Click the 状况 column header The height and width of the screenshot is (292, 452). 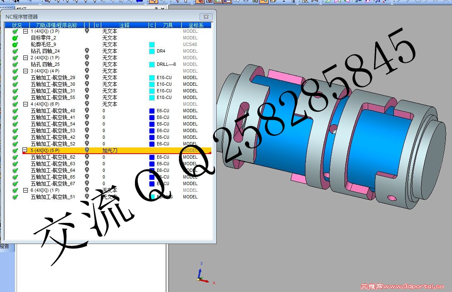point(17,25)
